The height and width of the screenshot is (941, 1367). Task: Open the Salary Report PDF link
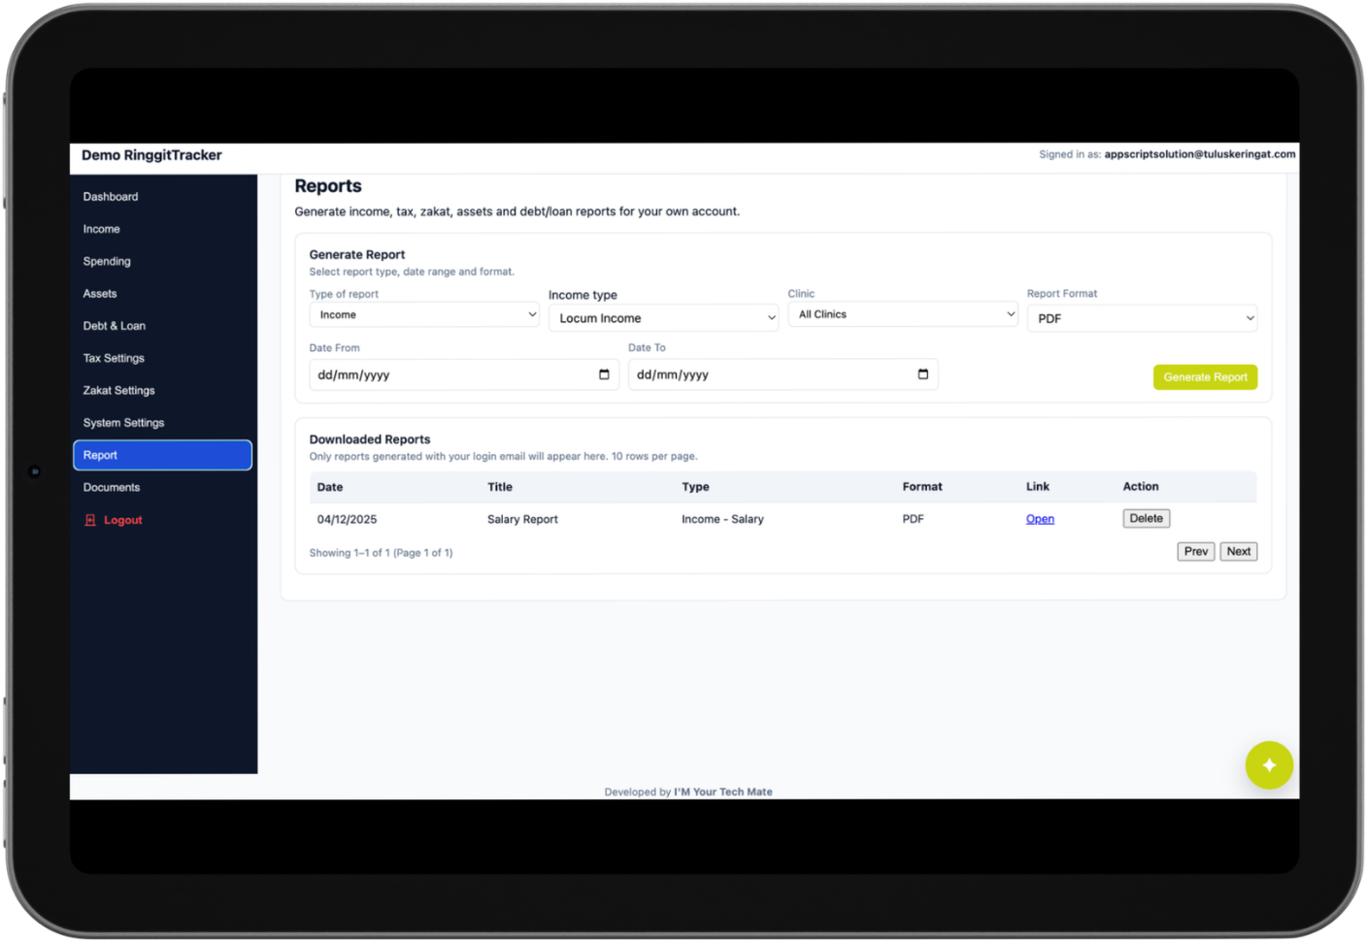click(x=1040, y=519)
